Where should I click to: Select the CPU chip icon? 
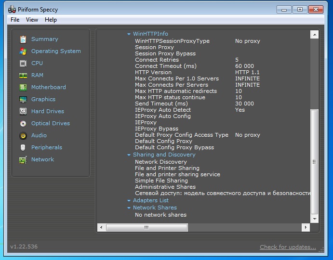coord(23,63)
